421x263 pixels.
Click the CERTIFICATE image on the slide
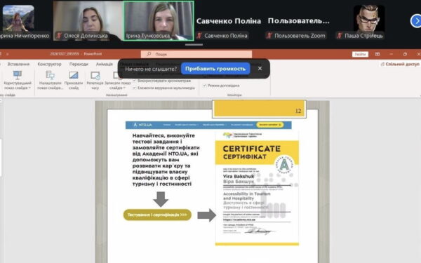pyautogui.click(x=257, y=188)
